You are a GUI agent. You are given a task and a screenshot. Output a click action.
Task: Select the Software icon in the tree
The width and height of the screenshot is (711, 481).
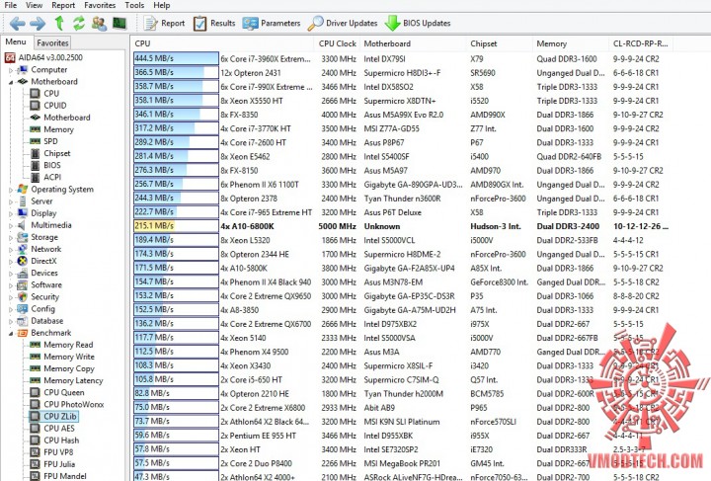tap(22, 285)
